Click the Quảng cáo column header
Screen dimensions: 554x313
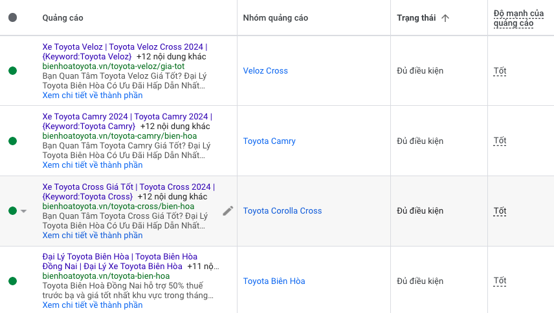(x=63, y=18)
